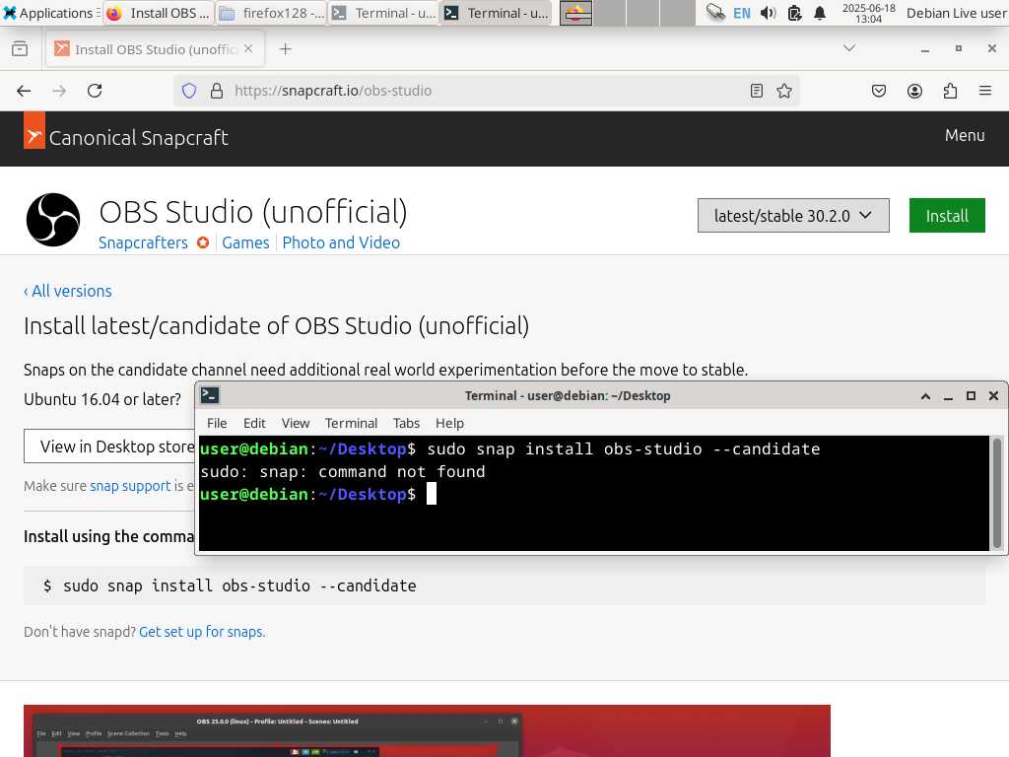
Task: Focus the snapcraft.io URL address bar
Action: [486, 91]
